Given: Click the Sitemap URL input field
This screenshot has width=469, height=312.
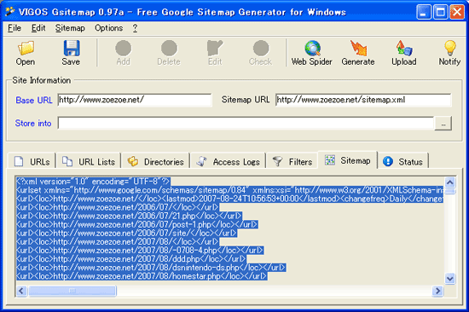Looking at the screenshot, I should (363, 100).
